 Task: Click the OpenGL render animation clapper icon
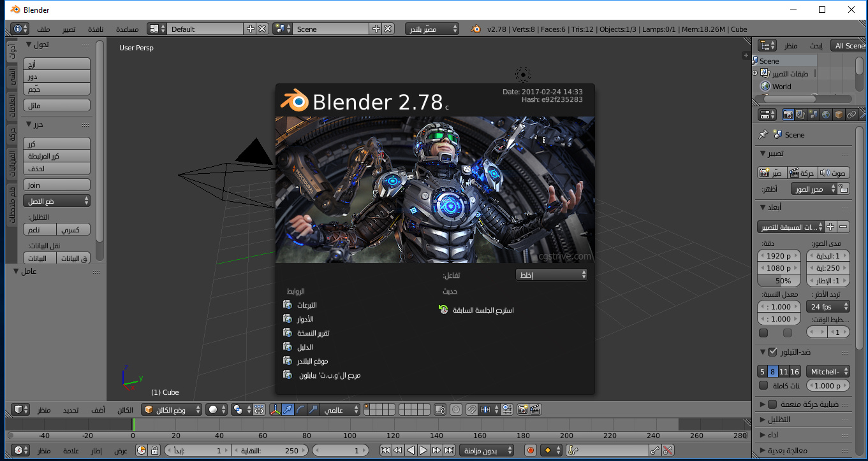(x=535, y=409)
